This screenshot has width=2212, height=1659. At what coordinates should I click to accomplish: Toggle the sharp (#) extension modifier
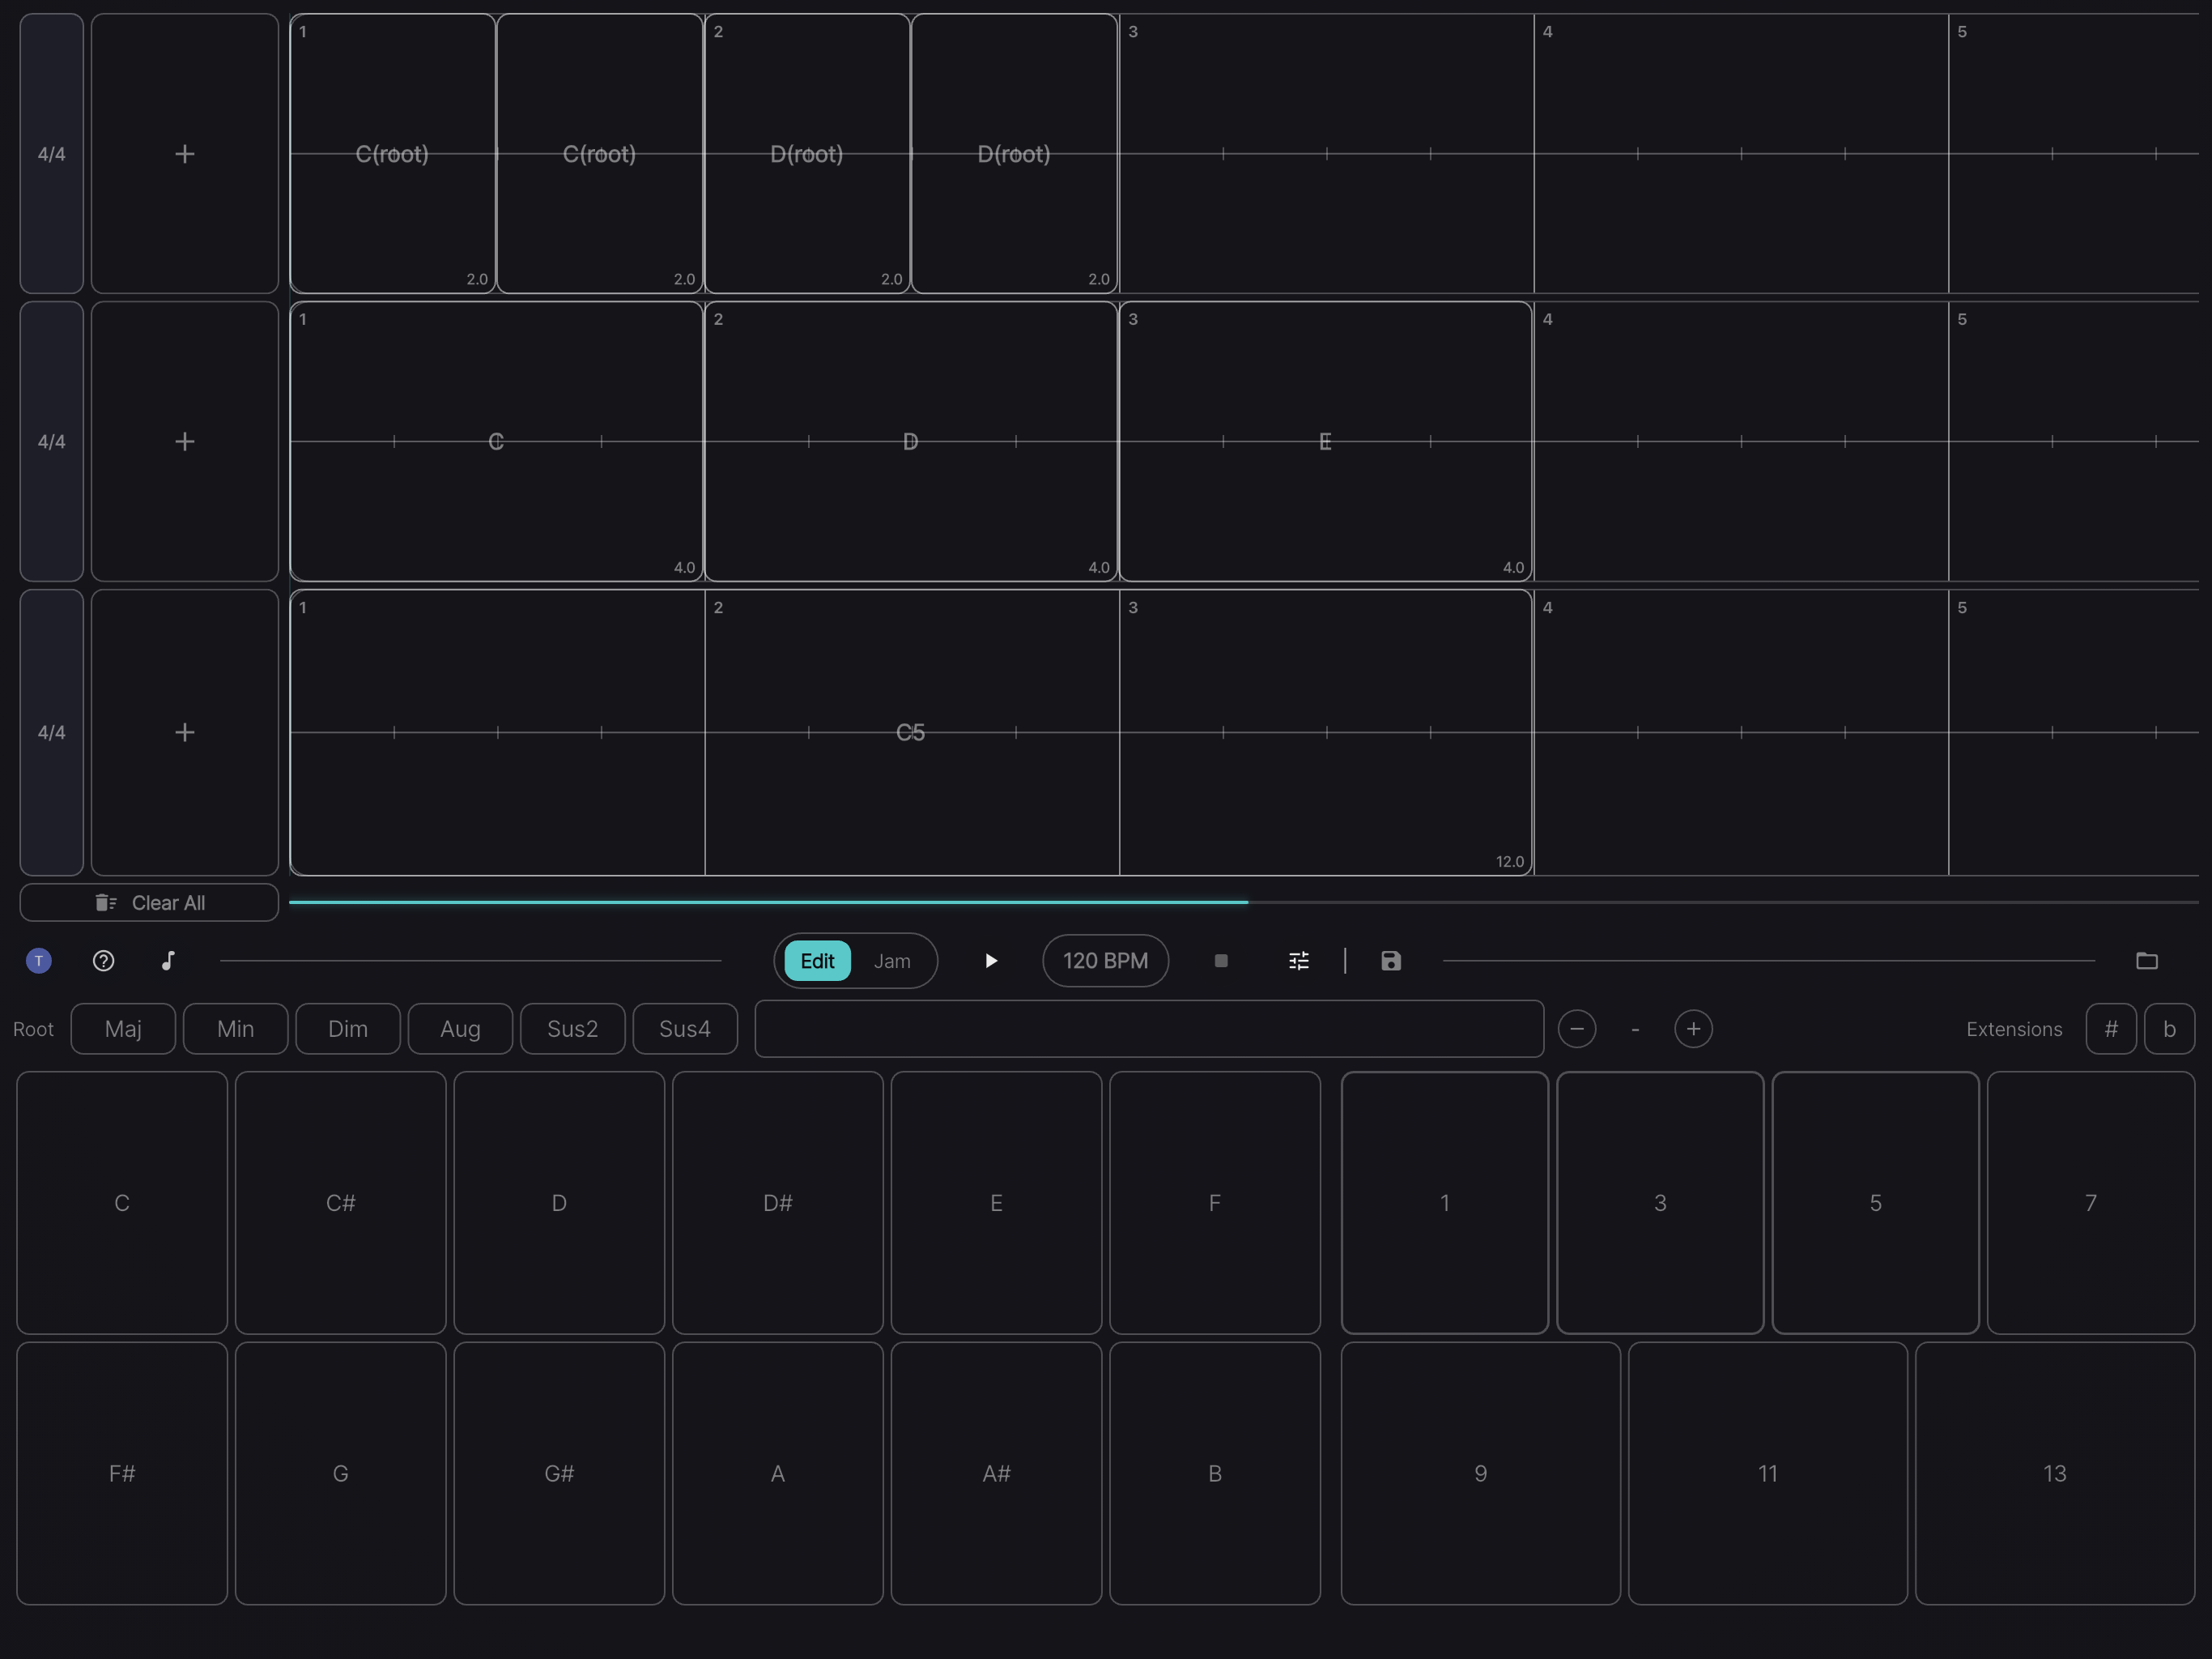tap(2111, 1029)
